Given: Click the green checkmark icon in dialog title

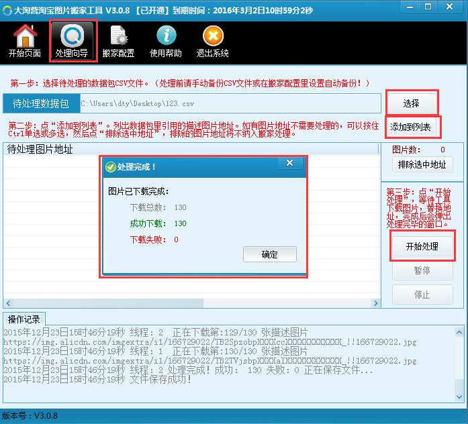Looking at the screenshot, I should click(x=111, y=167).
